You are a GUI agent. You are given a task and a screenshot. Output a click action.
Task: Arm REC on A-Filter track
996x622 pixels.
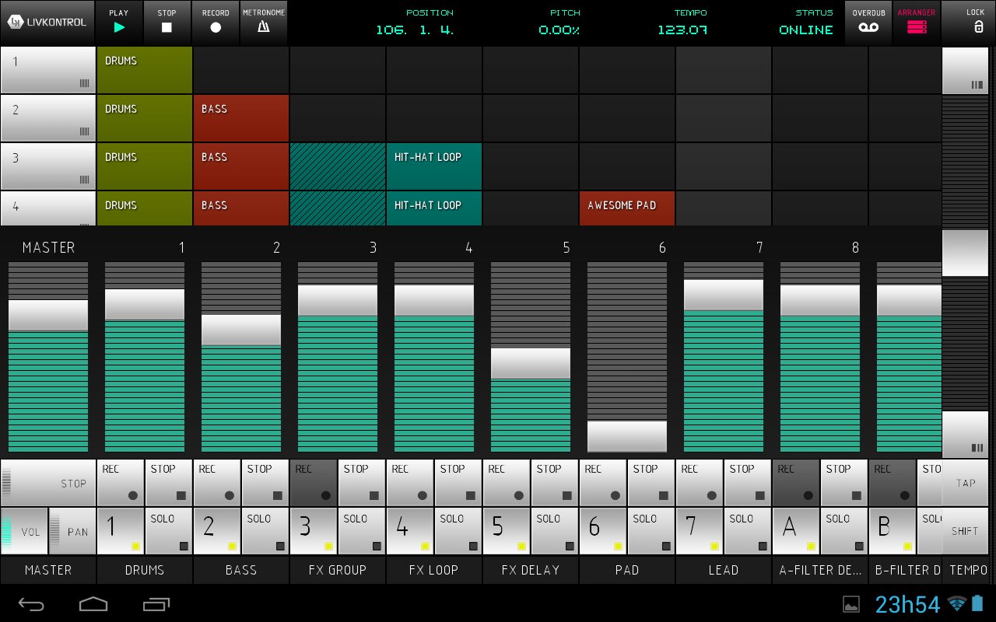[x=796, y=482]
